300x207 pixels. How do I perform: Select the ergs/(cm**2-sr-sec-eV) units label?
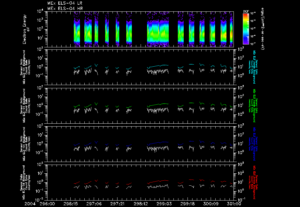point(263,29)
